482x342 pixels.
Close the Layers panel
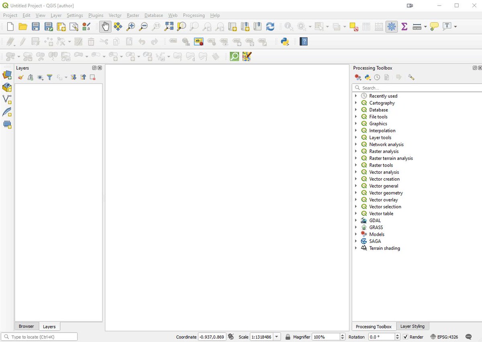100,68
